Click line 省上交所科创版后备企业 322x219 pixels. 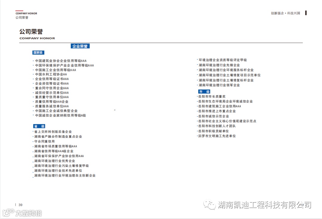click(x=53, y=132)
